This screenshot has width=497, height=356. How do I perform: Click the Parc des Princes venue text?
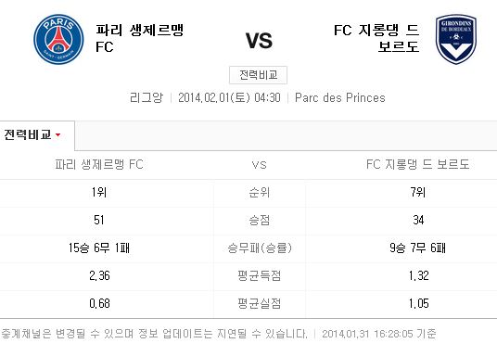(x=340, y=97)
